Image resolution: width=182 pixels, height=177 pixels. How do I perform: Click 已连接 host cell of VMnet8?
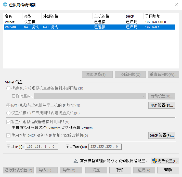(x=100, y=27)
